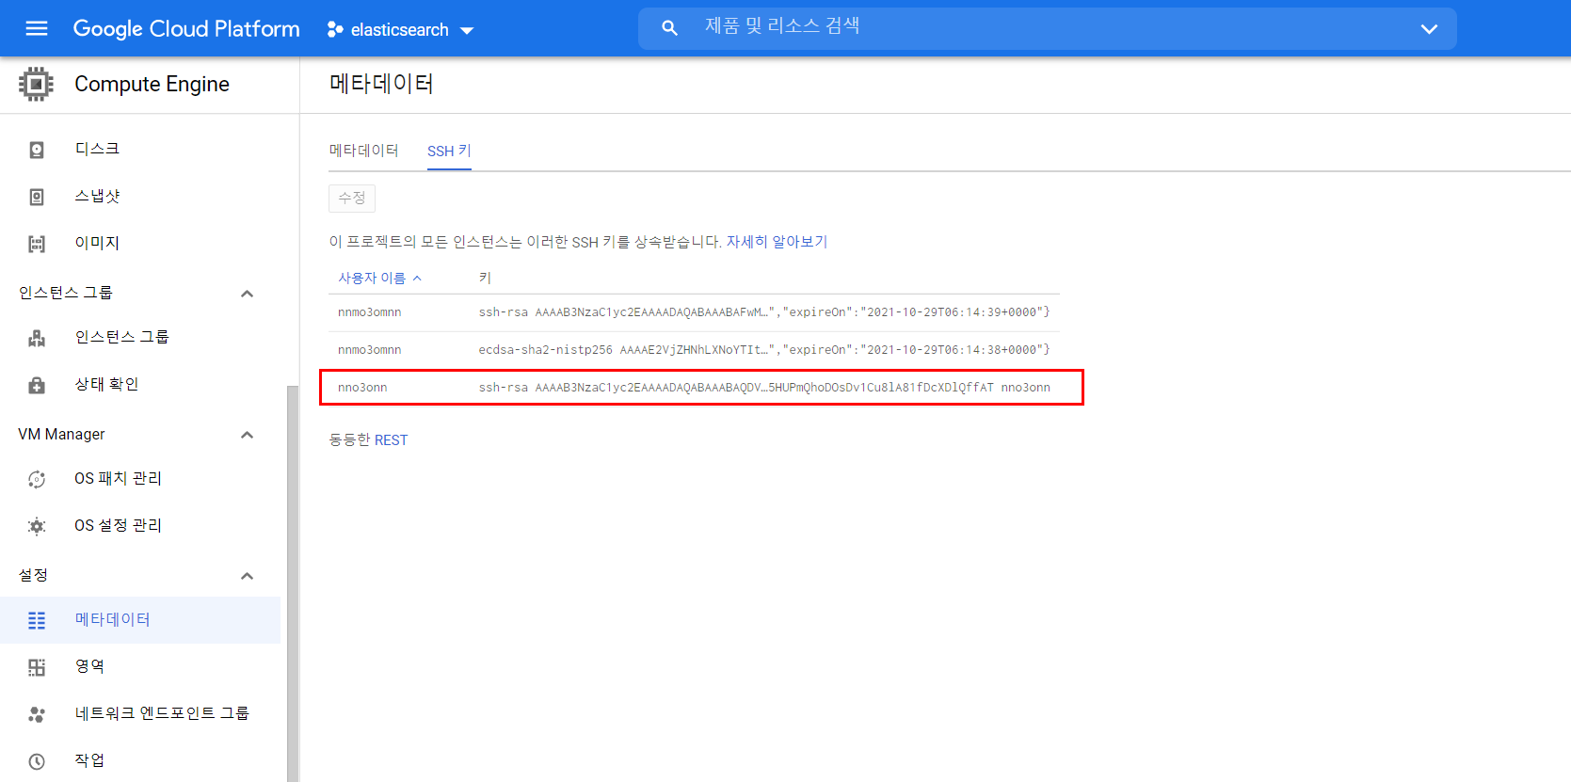
Task: Focus the 제품 및 리소스 검색 field
Action: click(1048, 28)
